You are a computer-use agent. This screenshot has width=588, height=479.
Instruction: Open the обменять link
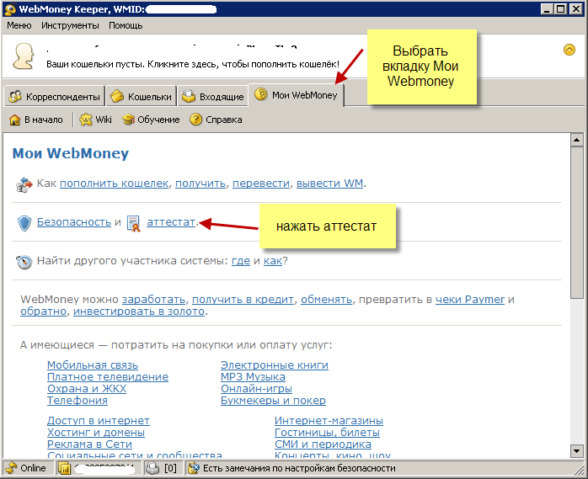click(326, 300)
